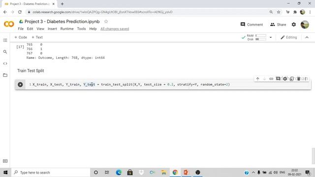Open the Windows notification center
The image size is (315, 177).
coord(308,173)
